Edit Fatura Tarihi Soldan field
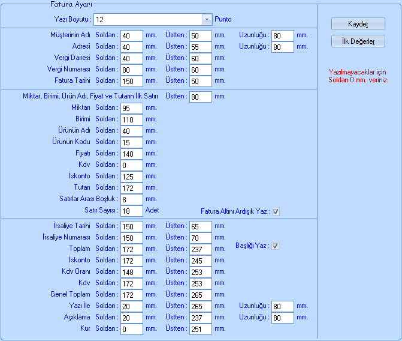Viewport: 402px width, 341px height. tap(132, 81)
